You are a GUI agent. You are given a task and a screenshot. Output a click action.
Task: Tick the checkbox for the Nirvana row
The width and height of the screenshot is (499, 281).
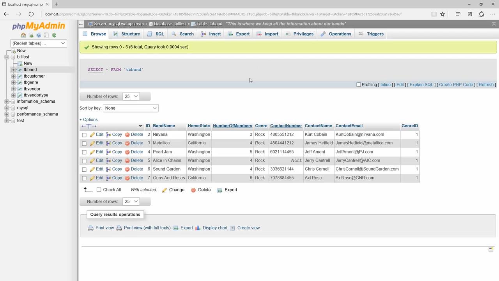tap(84, 135)
